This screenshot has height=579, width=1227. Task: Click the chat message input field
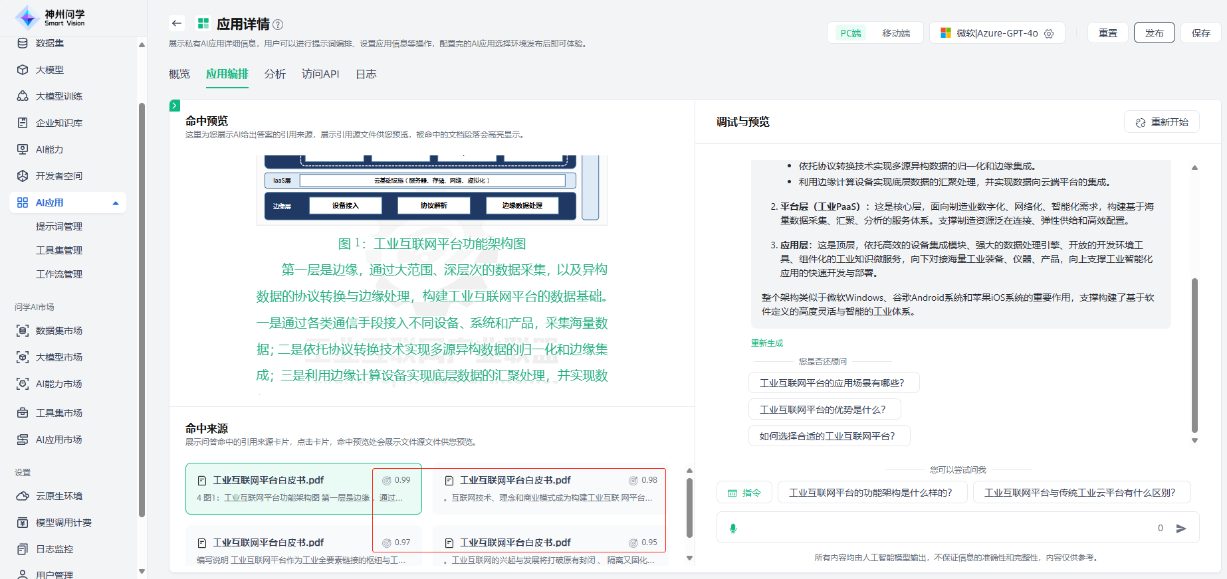point(944,529)
